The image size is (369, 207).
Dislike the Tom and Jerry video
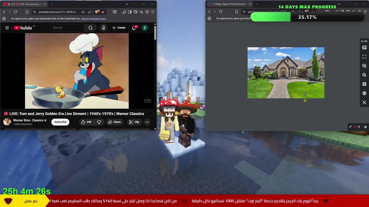tap(99, 122)
